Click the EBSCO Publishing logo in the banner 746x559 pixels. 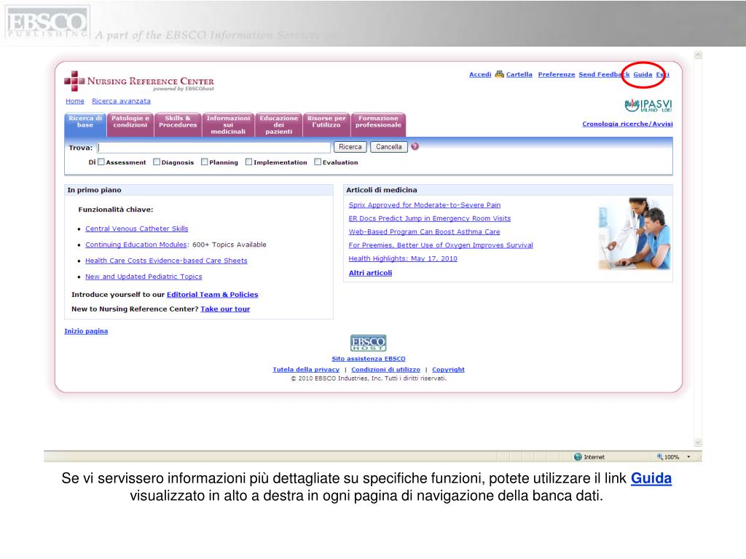pos(47,23)
